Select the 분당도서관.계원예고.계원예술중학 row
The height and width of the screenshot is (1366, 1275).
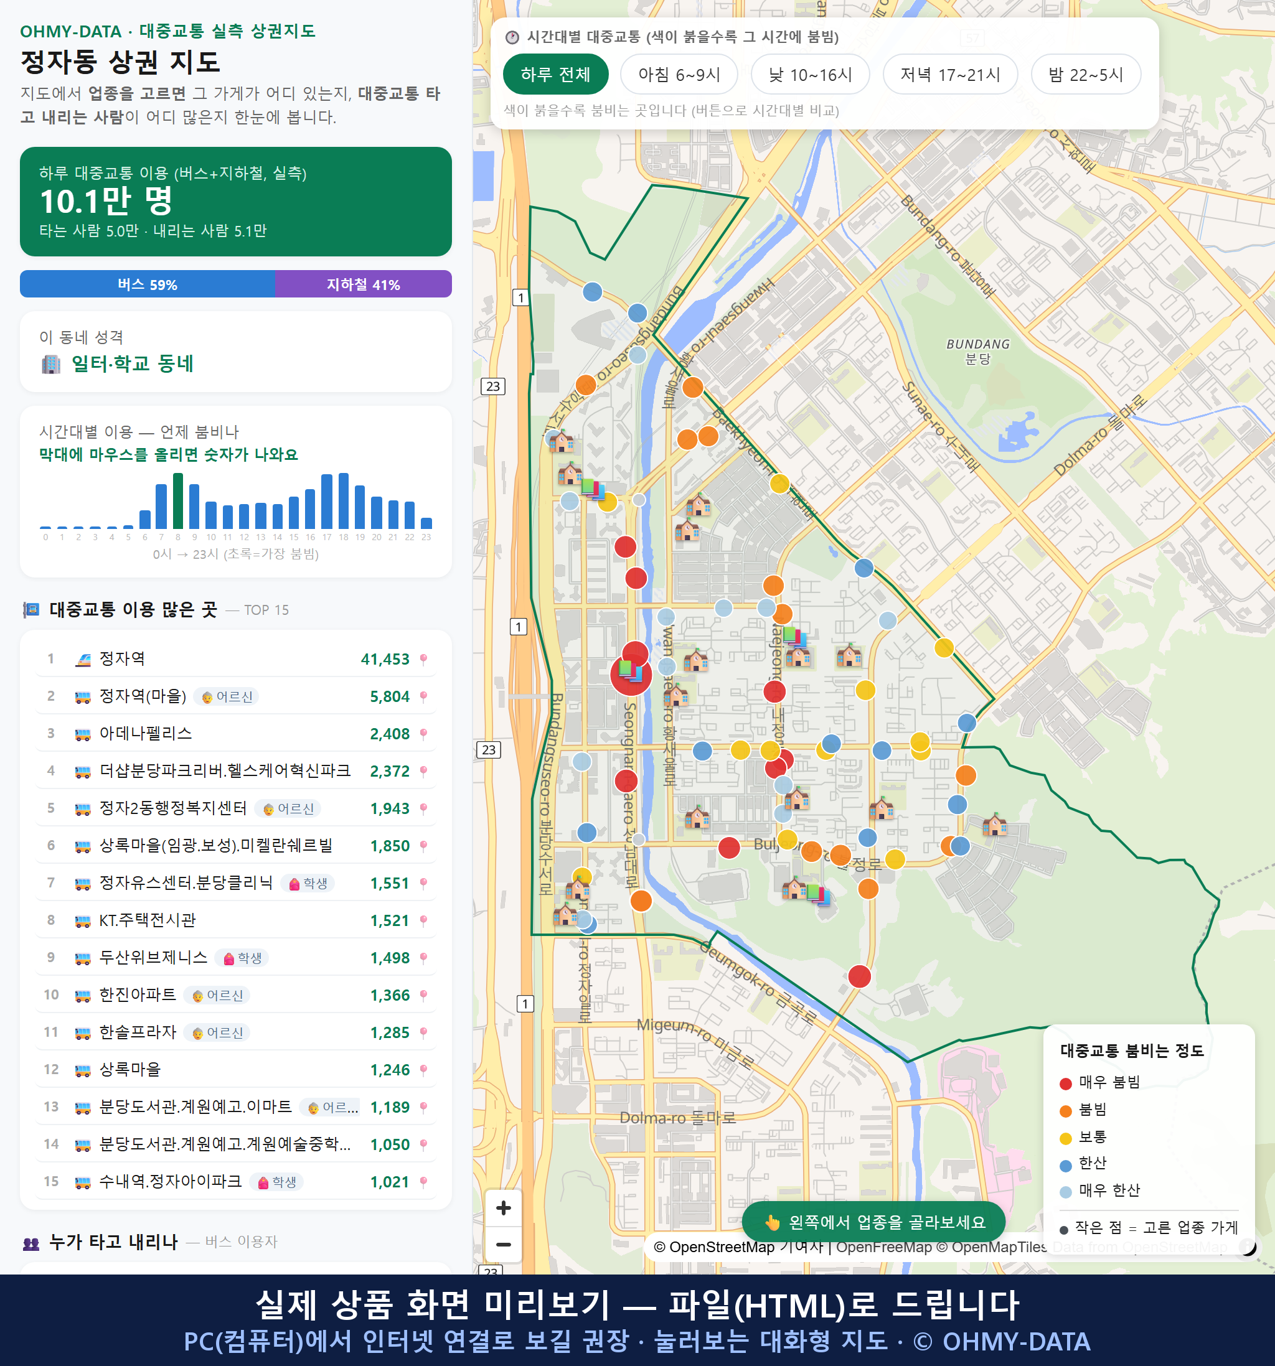236,1144
